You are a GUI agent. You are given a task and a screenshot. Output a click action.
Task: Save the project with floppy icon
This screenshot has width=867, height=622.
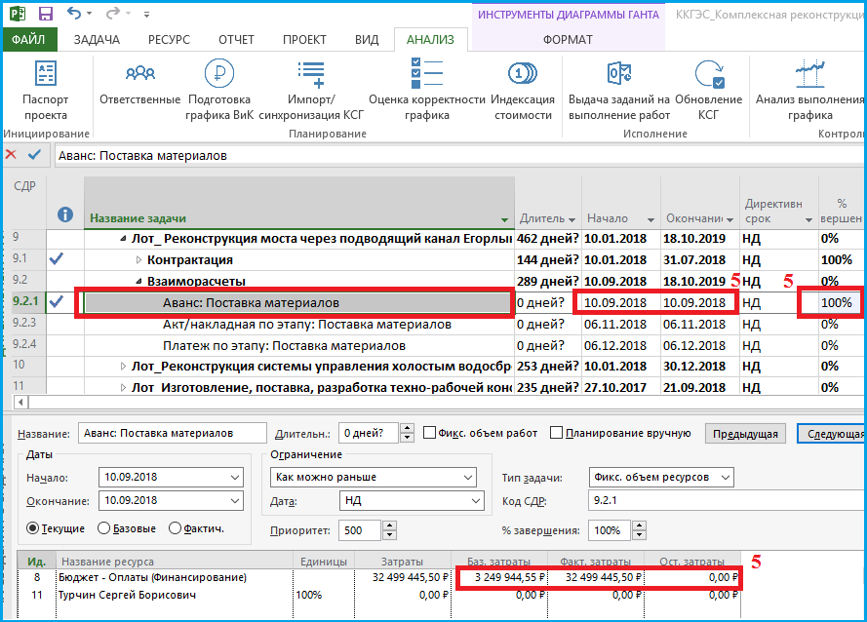(x=45, y=14)
